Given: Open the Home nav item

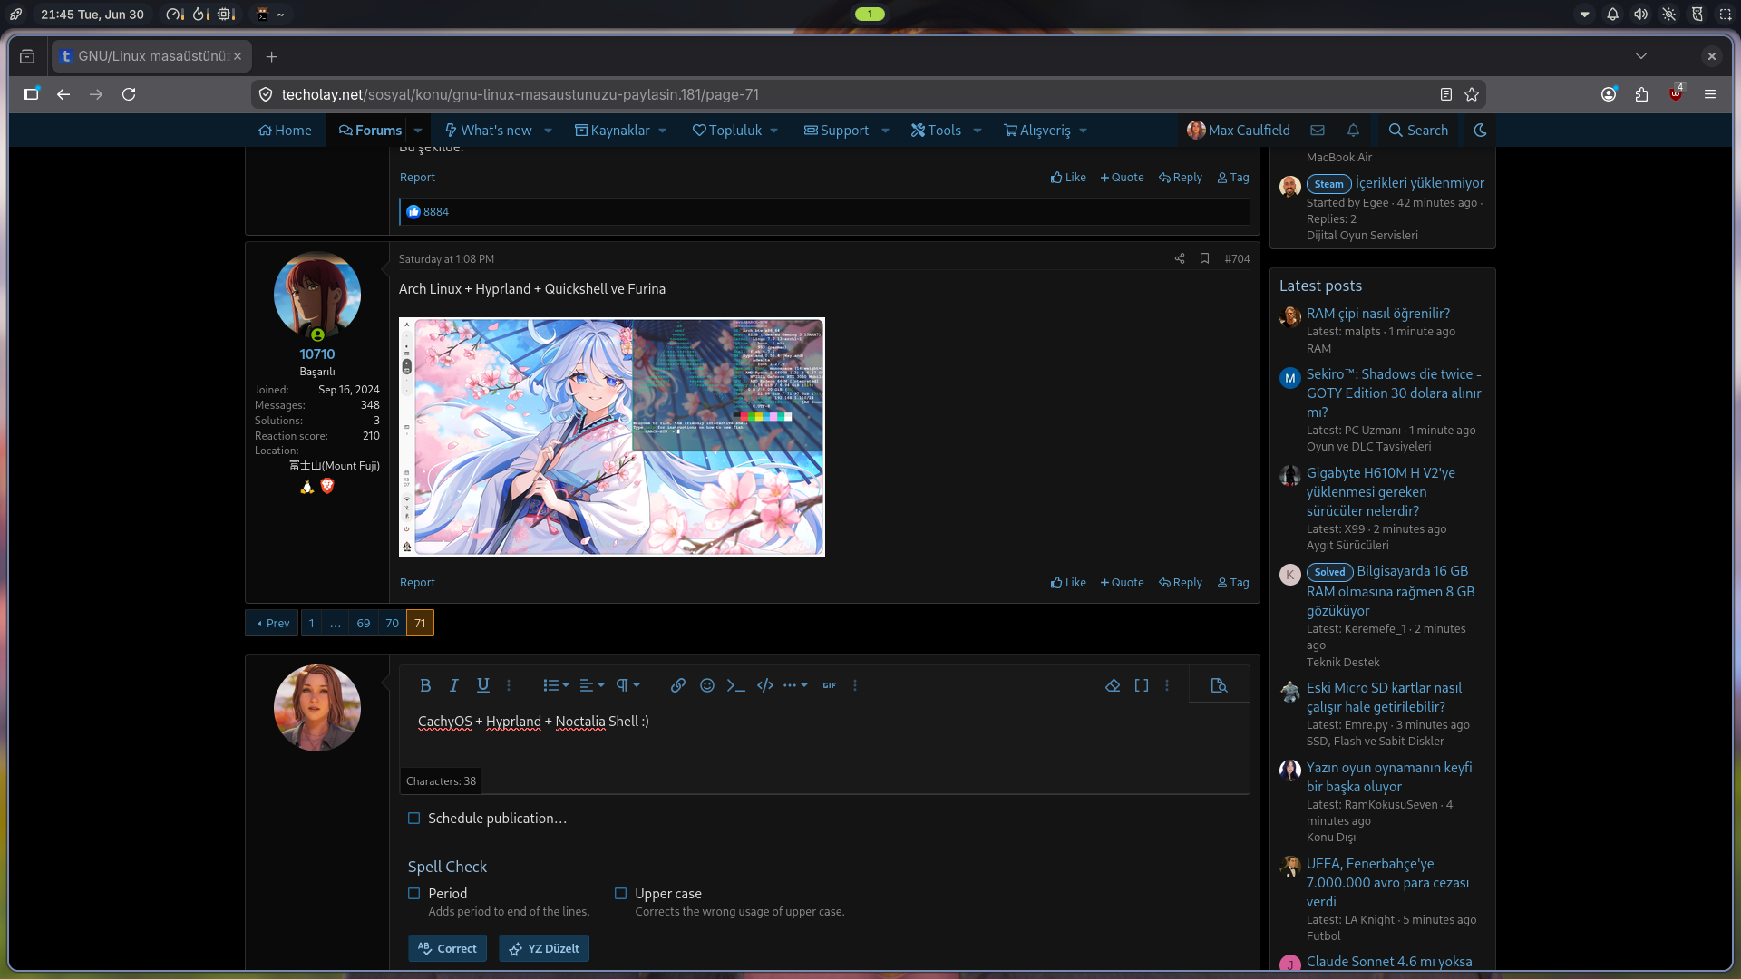Looking at the screenshot, I should pyautogui.click(x=285, y=131).
